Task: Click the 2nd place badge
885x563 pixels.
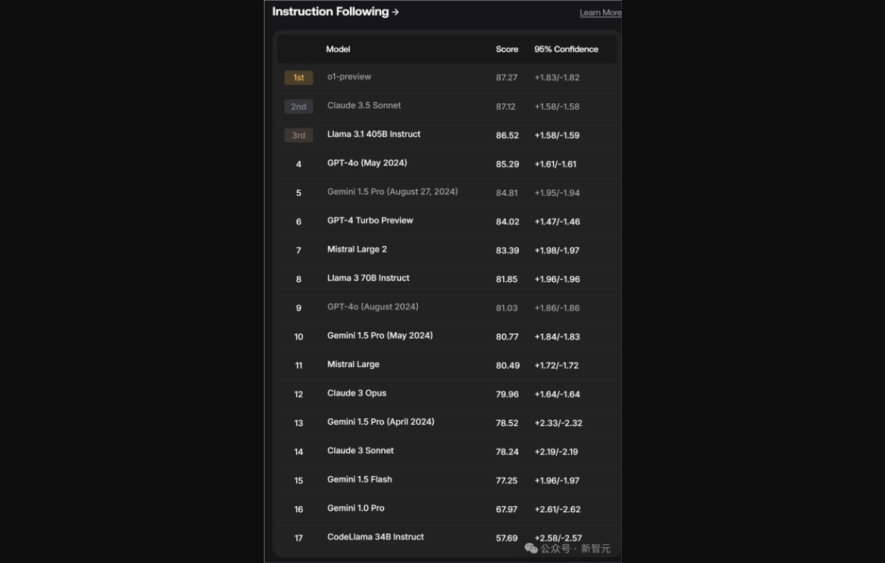Action: [298, 106]
